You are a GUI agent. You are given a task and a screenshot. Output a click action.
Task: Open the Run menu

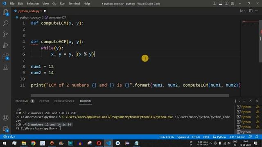[x=63, y=4]
